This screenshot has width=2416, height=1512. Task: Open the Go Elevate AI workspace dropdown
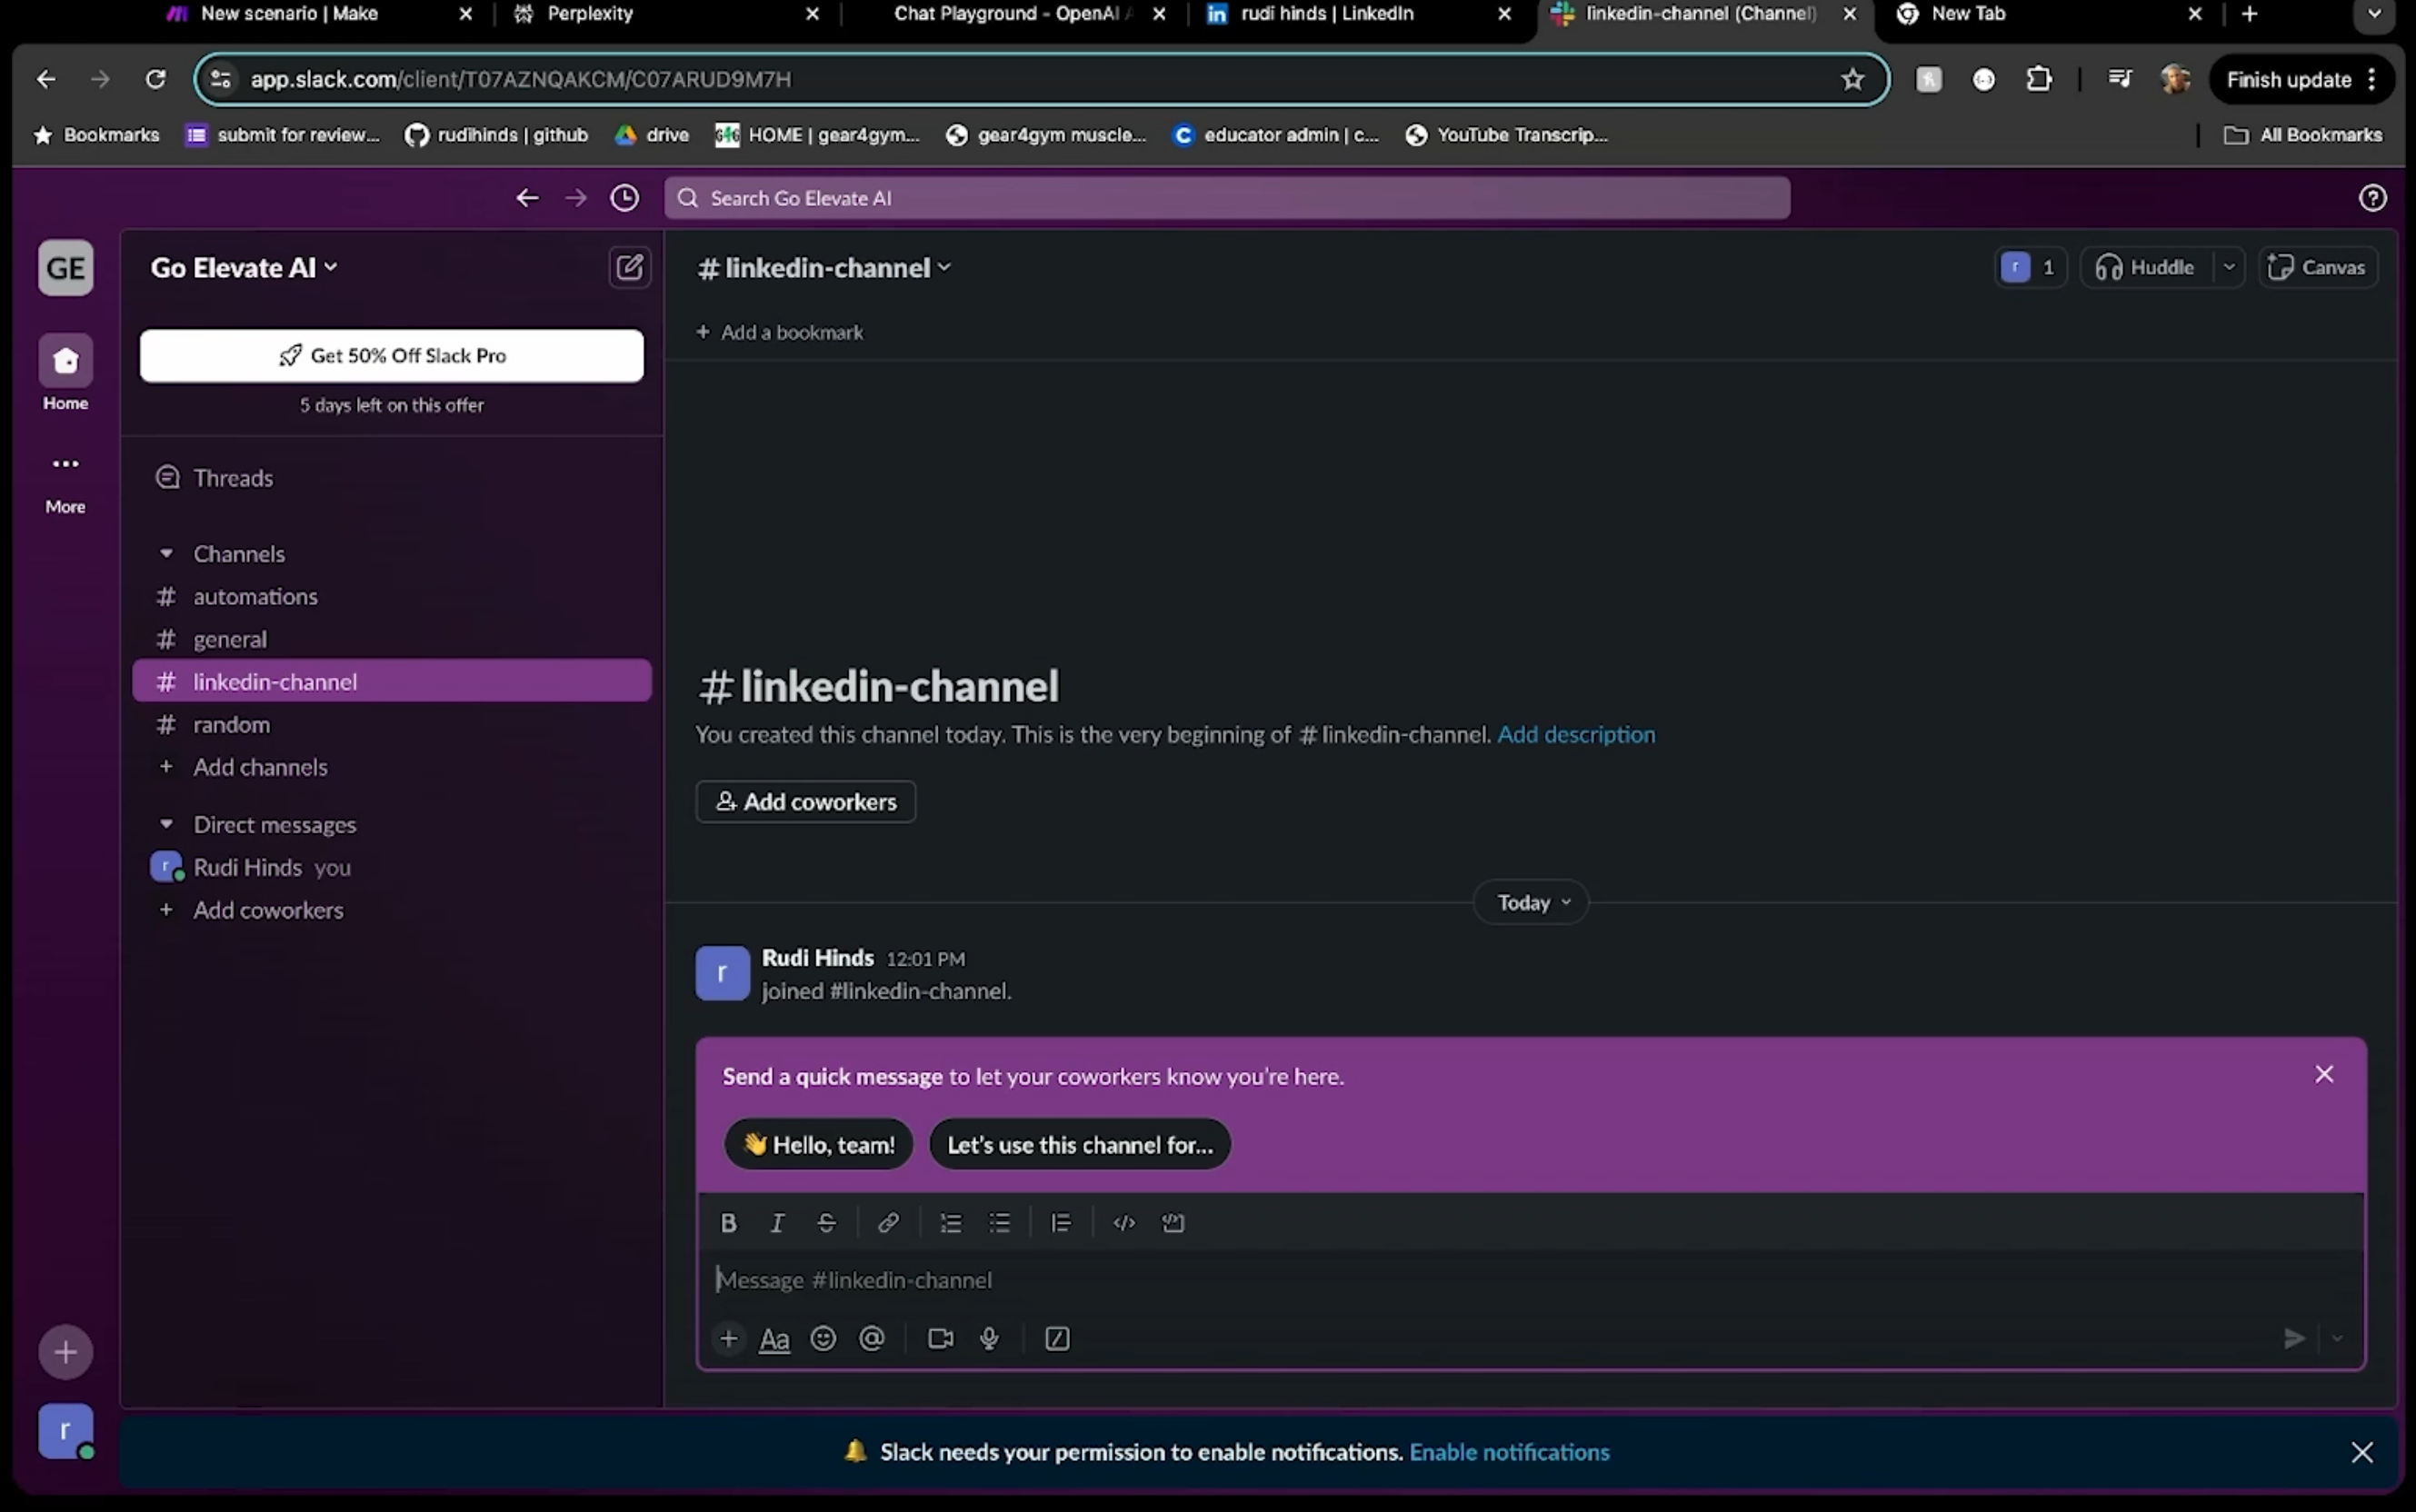(x=243, y=267)
